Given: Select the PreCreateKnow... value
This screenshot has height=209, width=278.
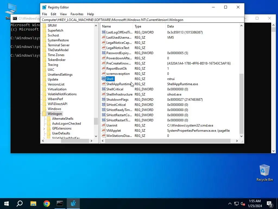Looking at the screenshot, I should click(119, 63).
